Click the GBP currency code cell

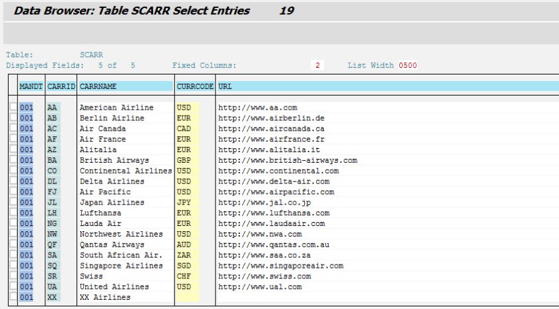click(x=188, y=160)
